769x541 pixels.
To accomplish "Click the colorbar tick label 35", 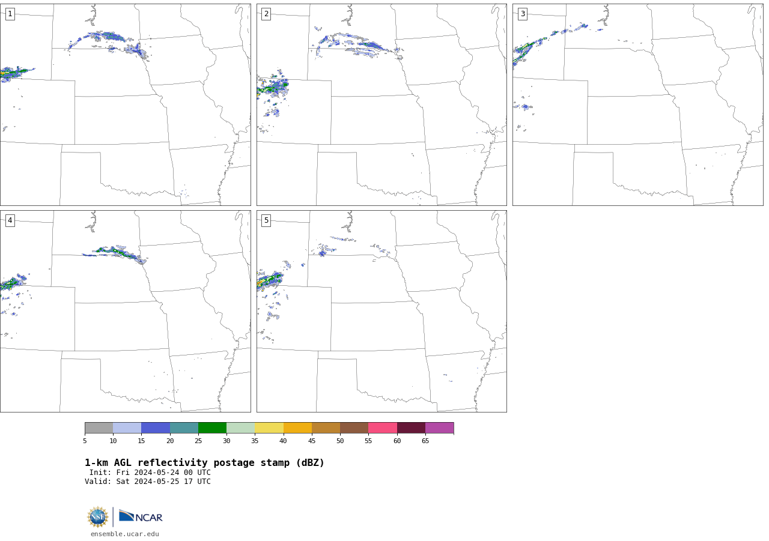I will [x=255, y=441].
